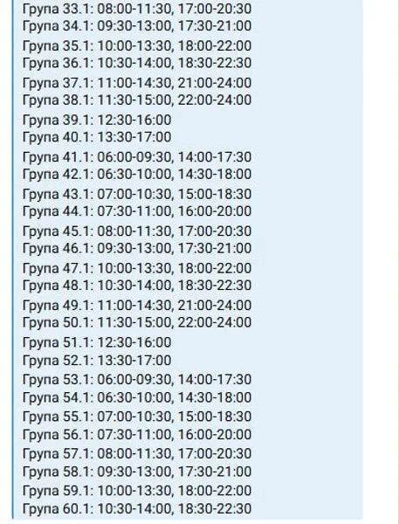Select Група 41.1 schedule text
Viewport: 399px width, 524px height.
click(x=137, y=157)
